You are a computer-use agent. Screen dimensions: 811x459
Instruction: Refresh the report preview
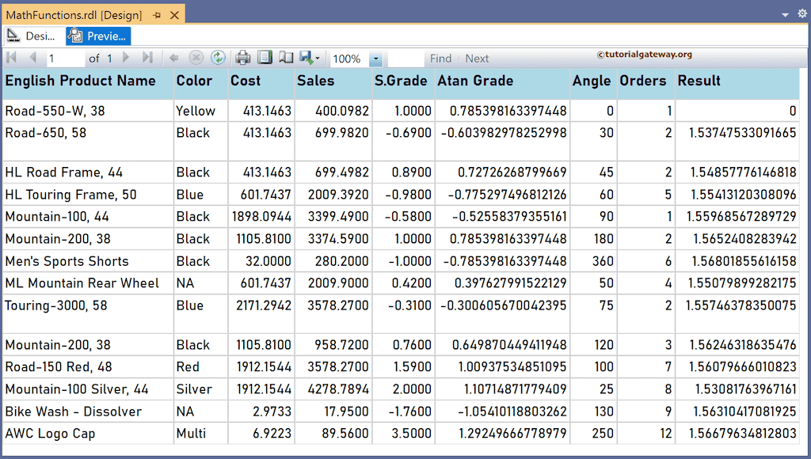point(216,58)
